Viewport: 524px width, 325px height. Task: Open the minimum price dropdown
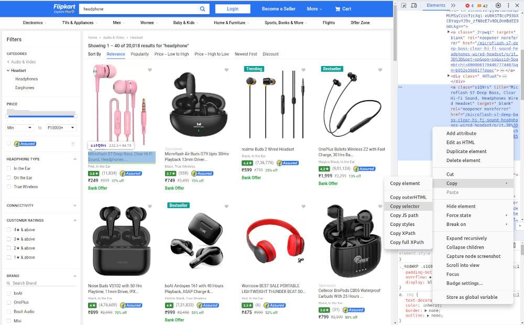tap(18, 127)
